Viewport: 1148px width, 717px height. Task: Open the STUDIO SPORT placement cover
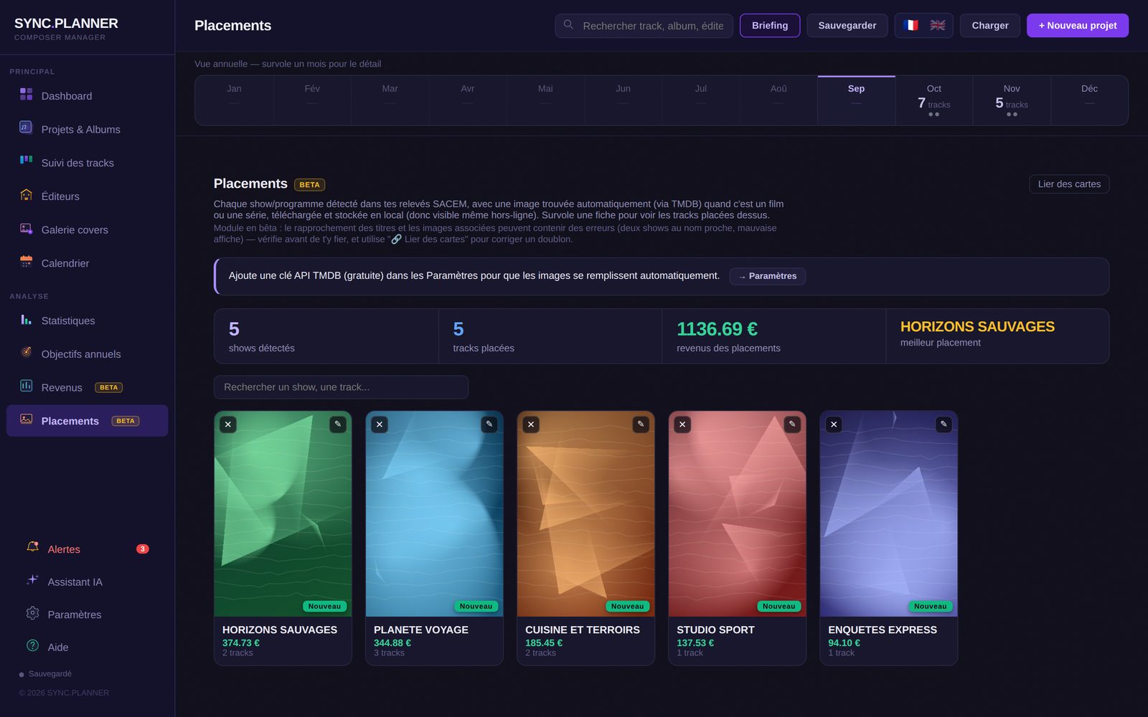tap(737, 513)
